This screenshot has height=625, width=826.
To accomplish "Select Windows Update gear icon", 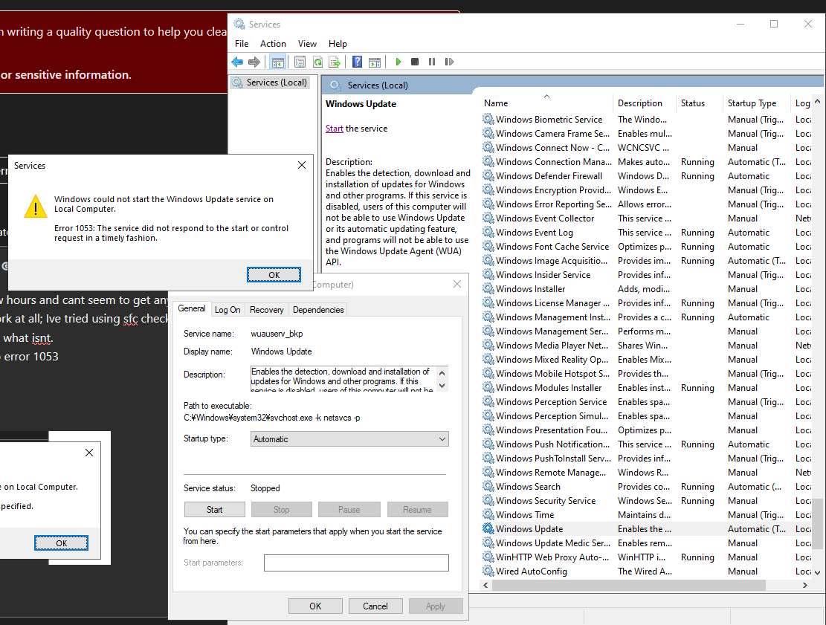I will (488, 528).
